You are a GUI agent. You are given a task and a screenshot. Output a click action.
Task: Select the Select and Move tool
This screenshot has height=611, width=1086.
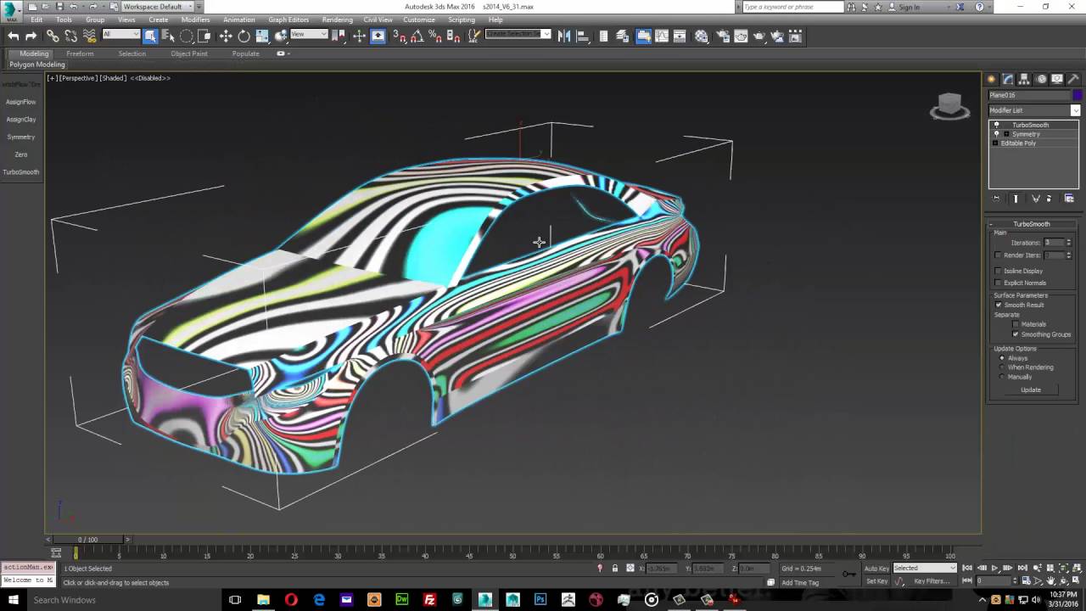point(226,36)
